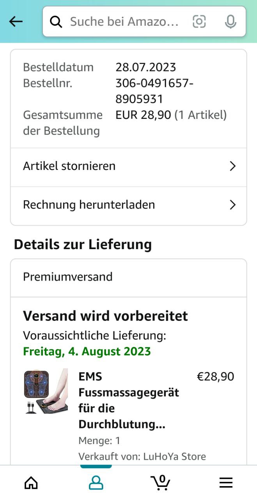Tap the foot massager product thumbnail

click(x=46, y=391)
